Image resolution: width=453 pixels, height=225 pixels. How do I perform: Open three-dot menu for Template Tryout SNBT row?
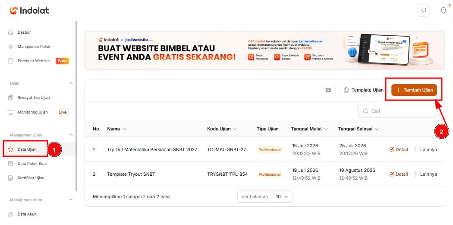tap(415, 174)
